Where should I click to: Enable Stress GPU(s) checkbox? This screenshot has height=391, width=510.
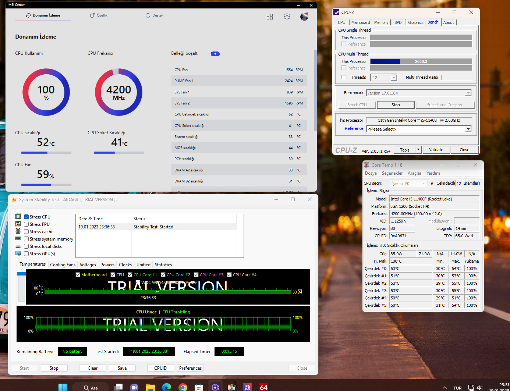[26, 253]
